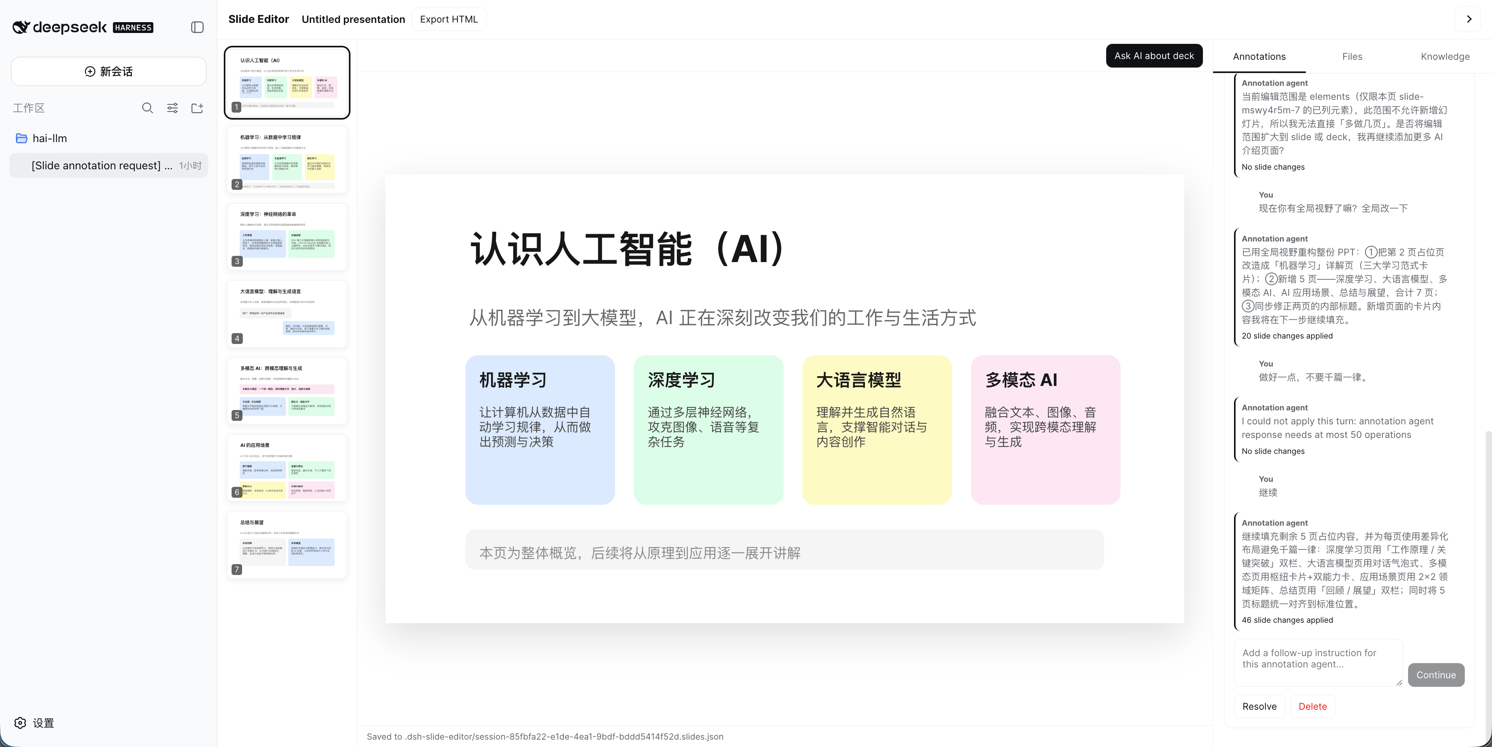Select slide 2 thumbnail 机器学习
The width and height of the screenshot is (1492, 747).
(287, 160)
